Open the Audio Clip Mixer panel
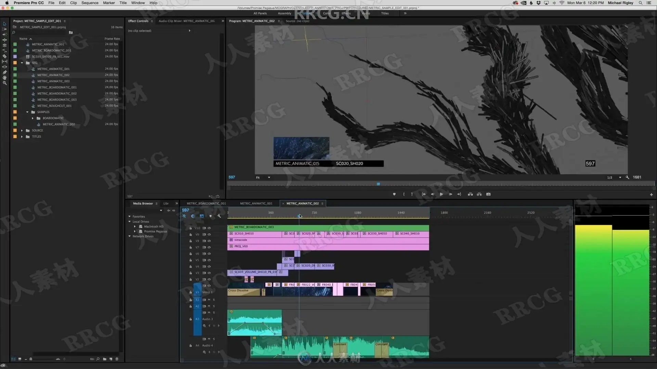This screenshot has width=657, height=369. pos(187,21)
